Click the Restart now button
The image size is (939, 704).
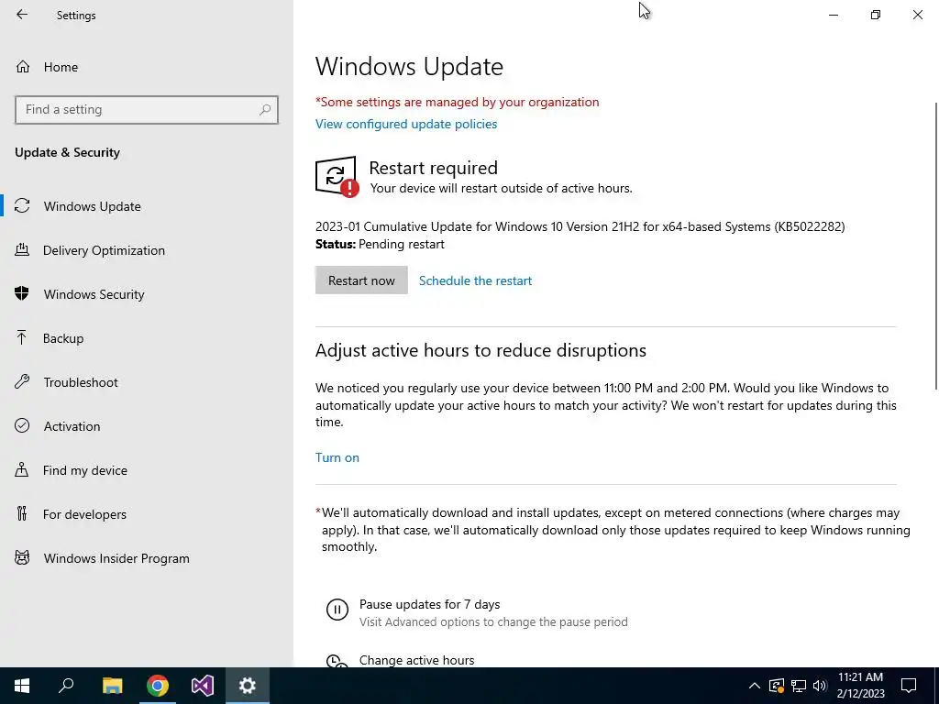tap(361, 280)
